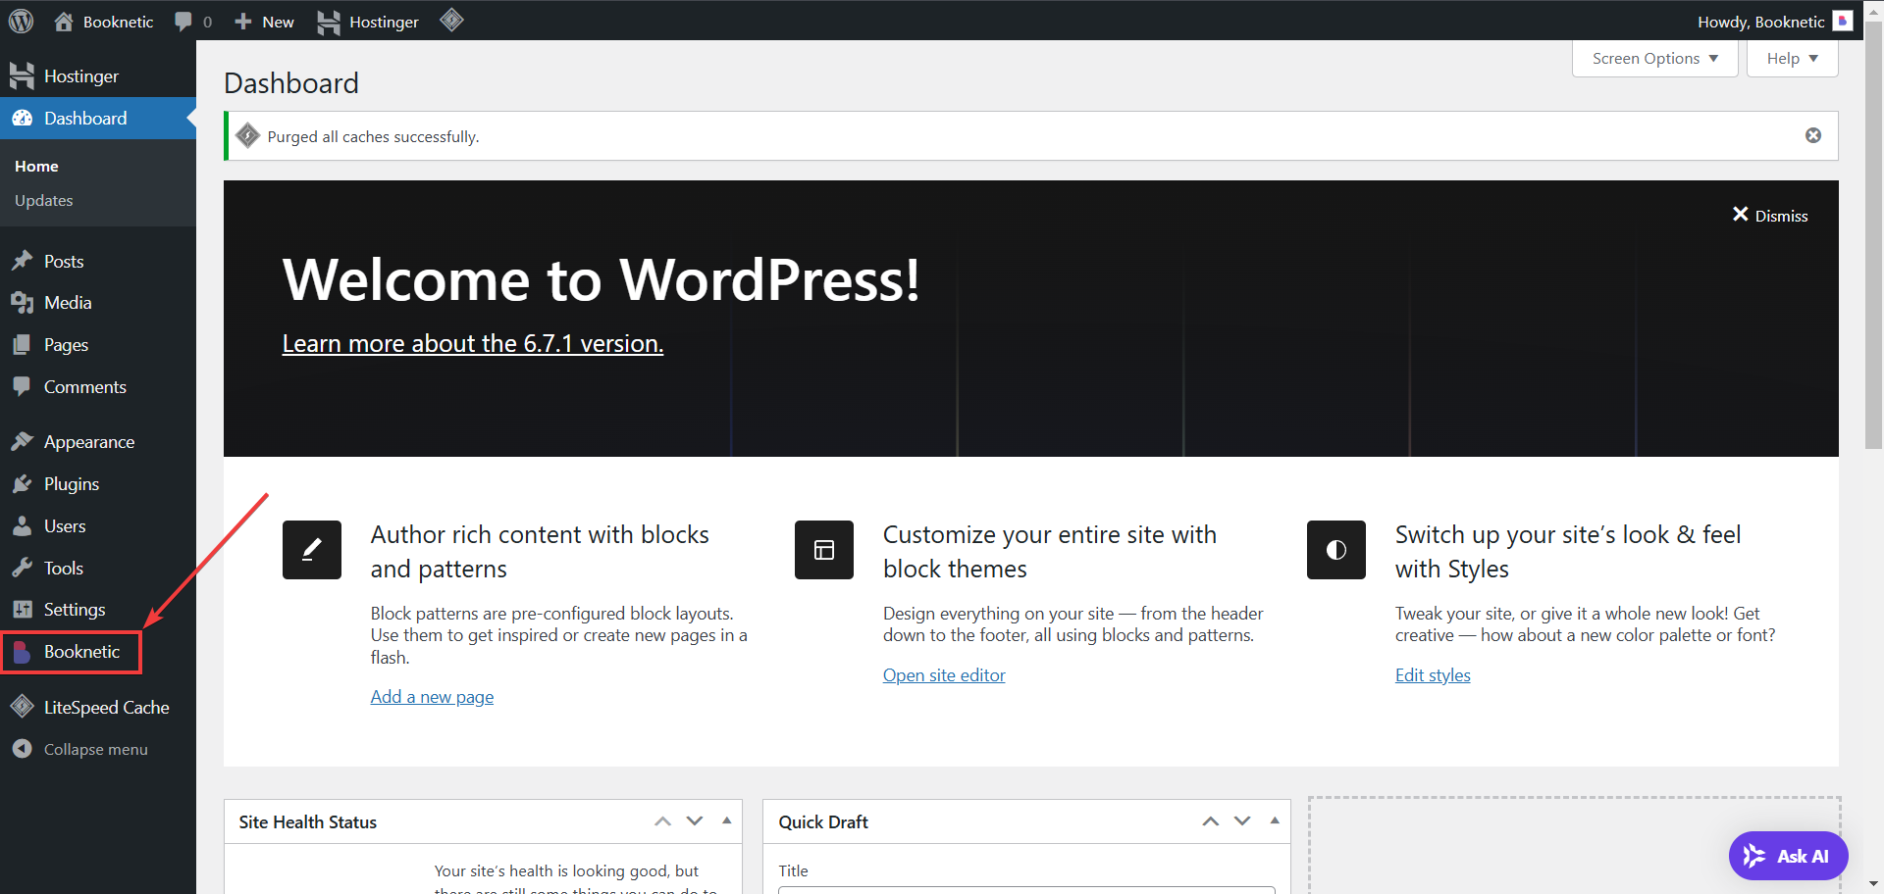Click the page vertical scrollbar
This screenshot has height=894, width=1884.
point(1873,235)
